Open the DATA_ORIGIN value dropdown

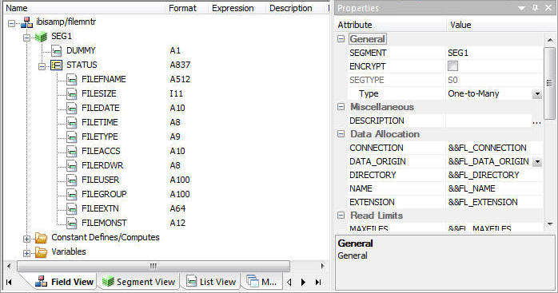click(537, 162)
